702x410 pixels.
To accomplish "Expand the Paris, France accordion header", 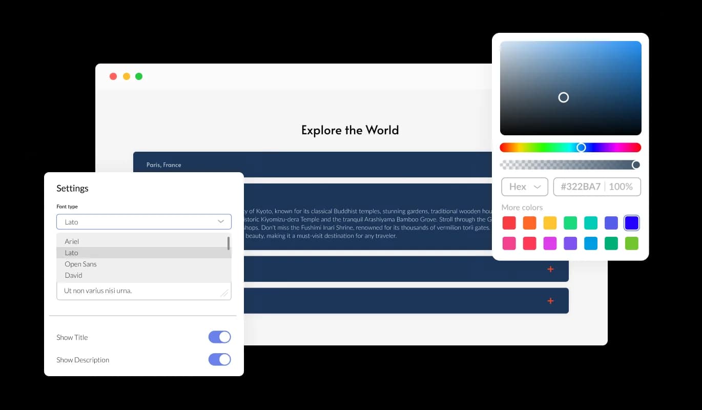I will coord(163,165).
